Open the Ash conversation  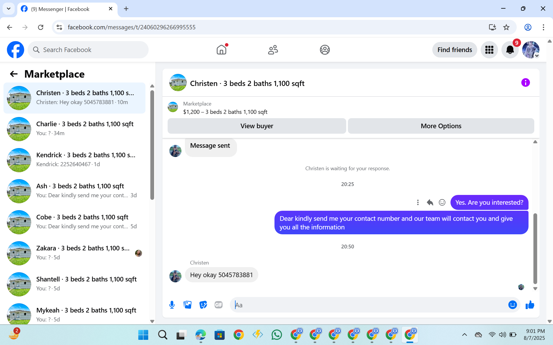click(x=74, y=191)
